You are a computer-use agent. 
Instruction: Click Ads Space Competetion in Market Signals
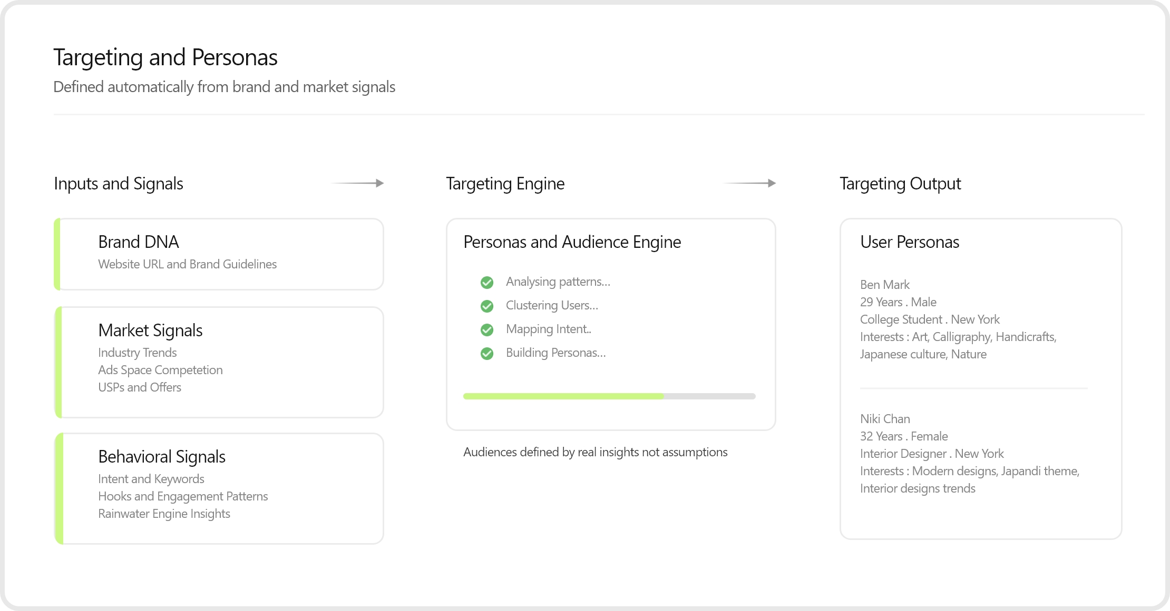(x=160, y=370)
